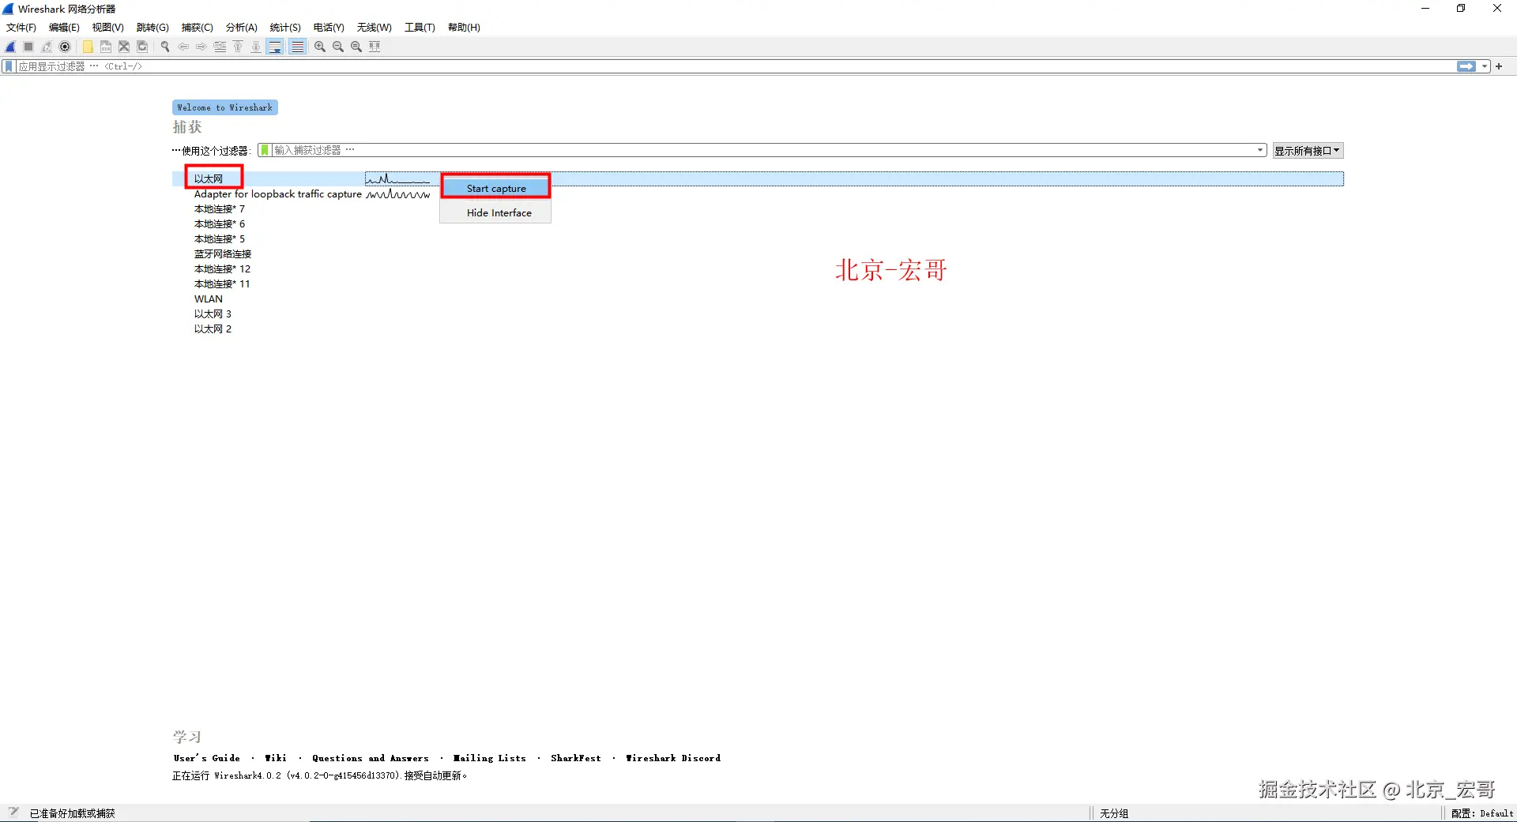The width and height of the screenshot is (1517, 822).
Task: Click the find packet magnifier icon
Action: [x=165, y=47]
